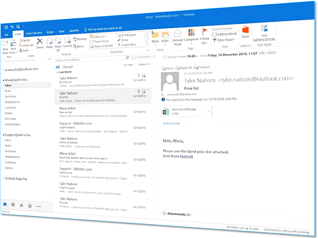Collapse the Maria@add-in.loc account tree
The width and height of the screenshot is (318, 238).
tap(4, 81)
